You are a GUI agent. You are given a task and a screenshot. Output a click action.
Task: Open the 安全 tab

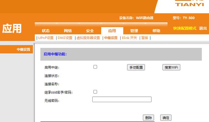point(90,31)
